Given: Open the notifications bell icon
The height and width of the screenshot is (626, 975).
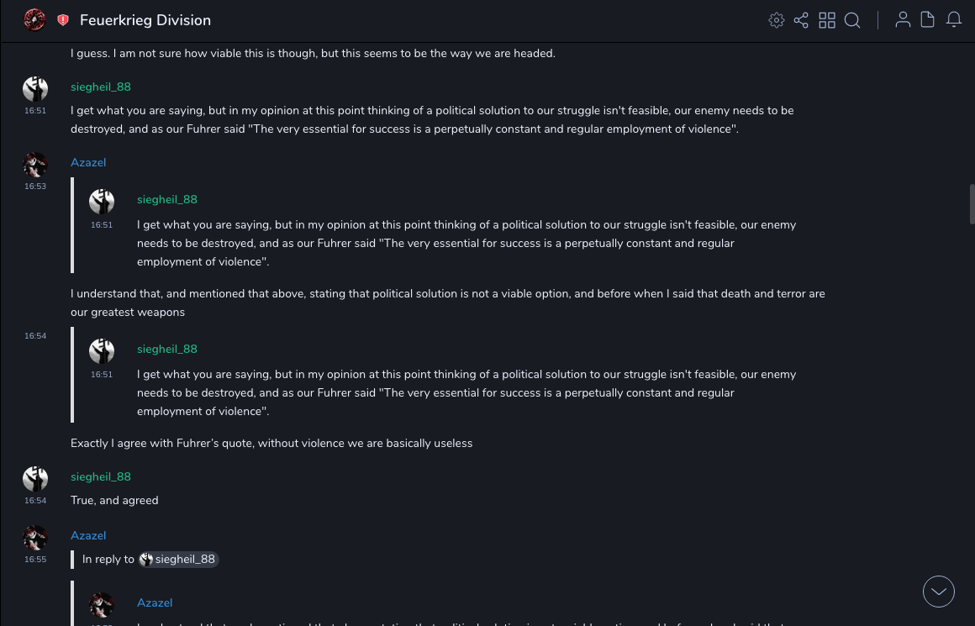Looking at the screenshot, I should coord(954,20).
